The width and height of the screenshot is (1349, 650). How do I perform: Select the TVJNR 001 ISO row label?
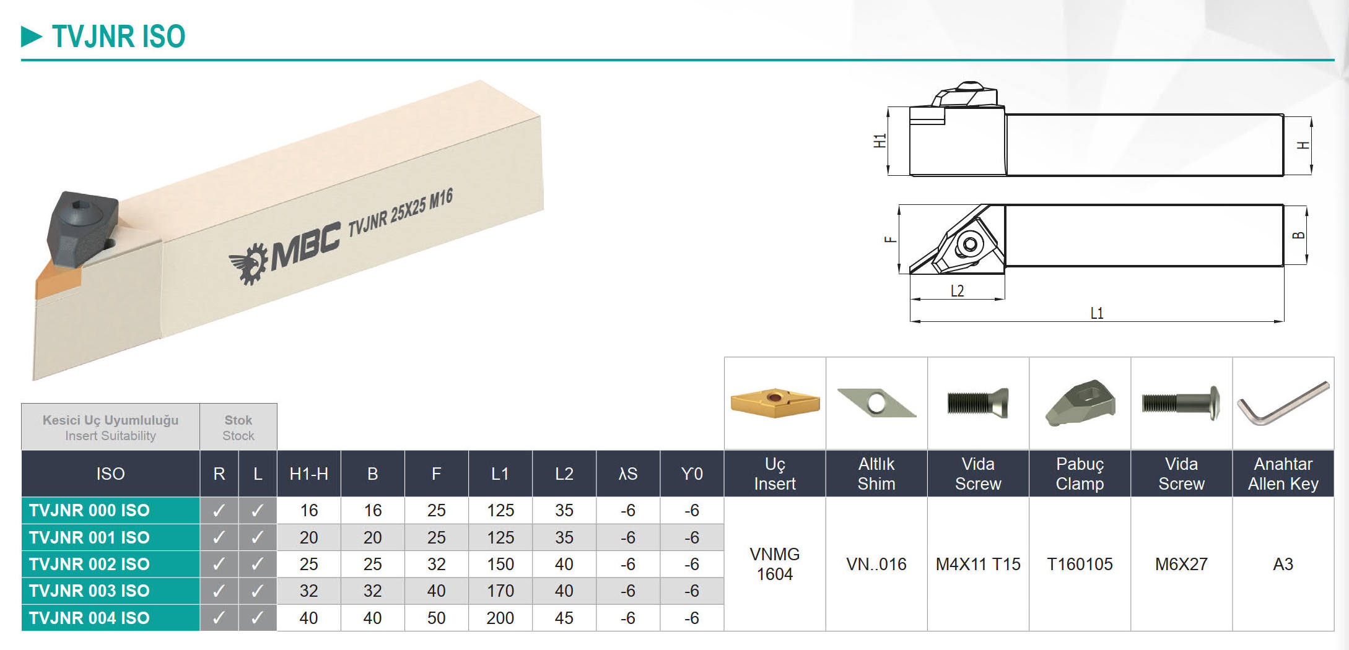(90, 537)
